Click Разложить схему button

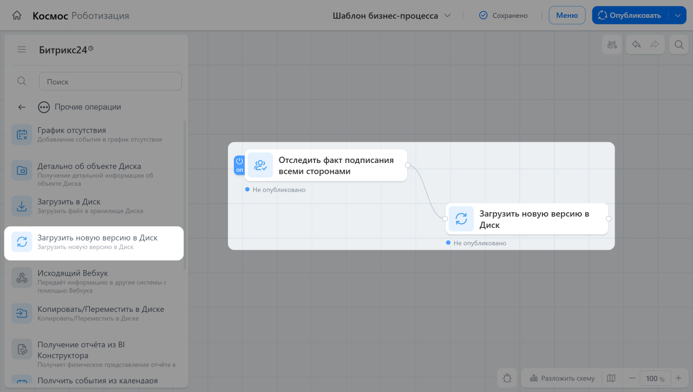tap(562, 378)
